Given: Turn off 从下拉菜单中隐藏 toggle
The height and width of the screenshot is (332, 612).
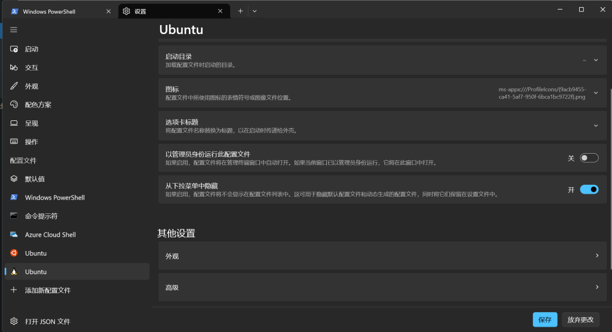Looking at the screenshot, I should (x=589, y=190).
